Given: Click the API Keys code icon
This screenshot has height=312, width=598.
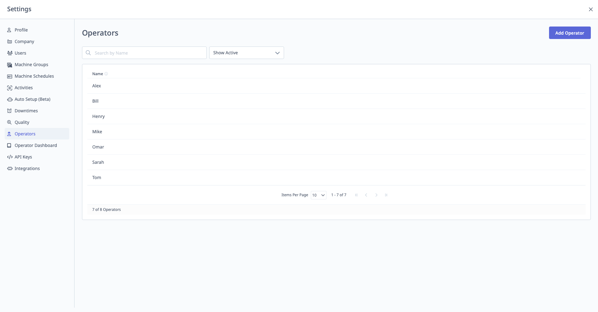Looking at the screenshot, I should coord(10,157).
